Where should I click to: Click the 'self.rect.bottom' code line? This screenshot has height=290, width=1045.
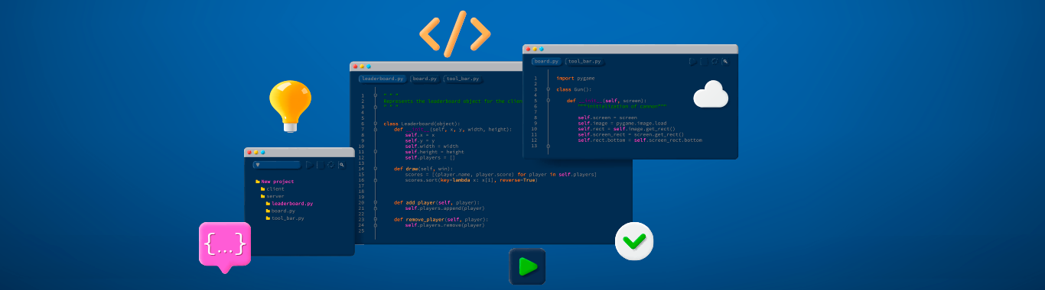(640, 140)
